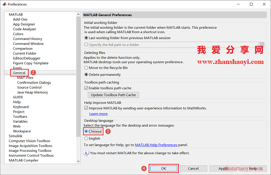The image size is (271, 175).
Task: Select Computer Vision Toolbox in the tree
Action: (x=29, y=141)
